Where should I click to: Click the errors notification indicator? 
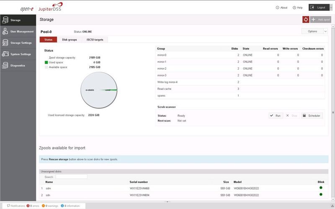[33, 206]
